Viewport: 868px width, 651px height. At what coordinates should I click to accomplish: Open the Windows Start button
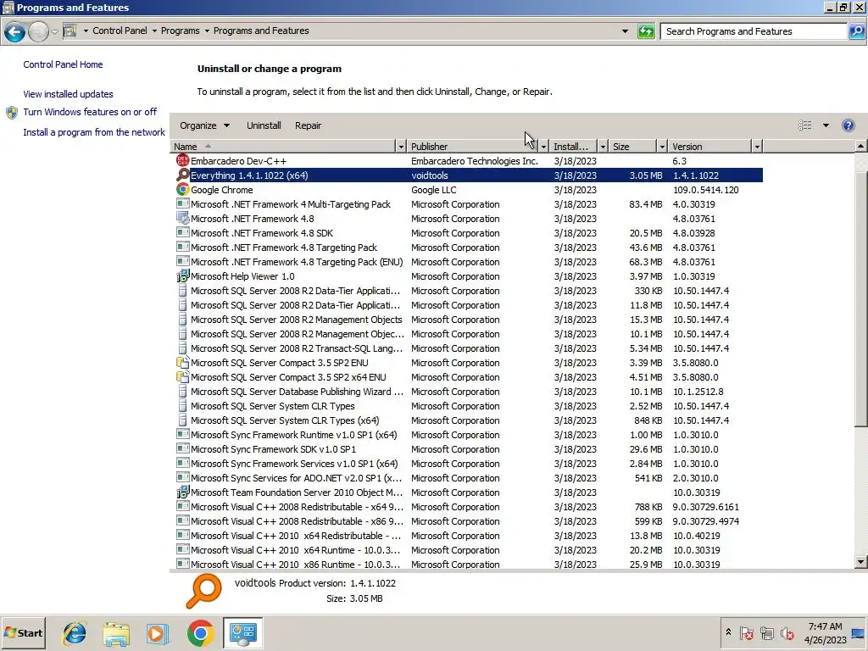point(23,632)
